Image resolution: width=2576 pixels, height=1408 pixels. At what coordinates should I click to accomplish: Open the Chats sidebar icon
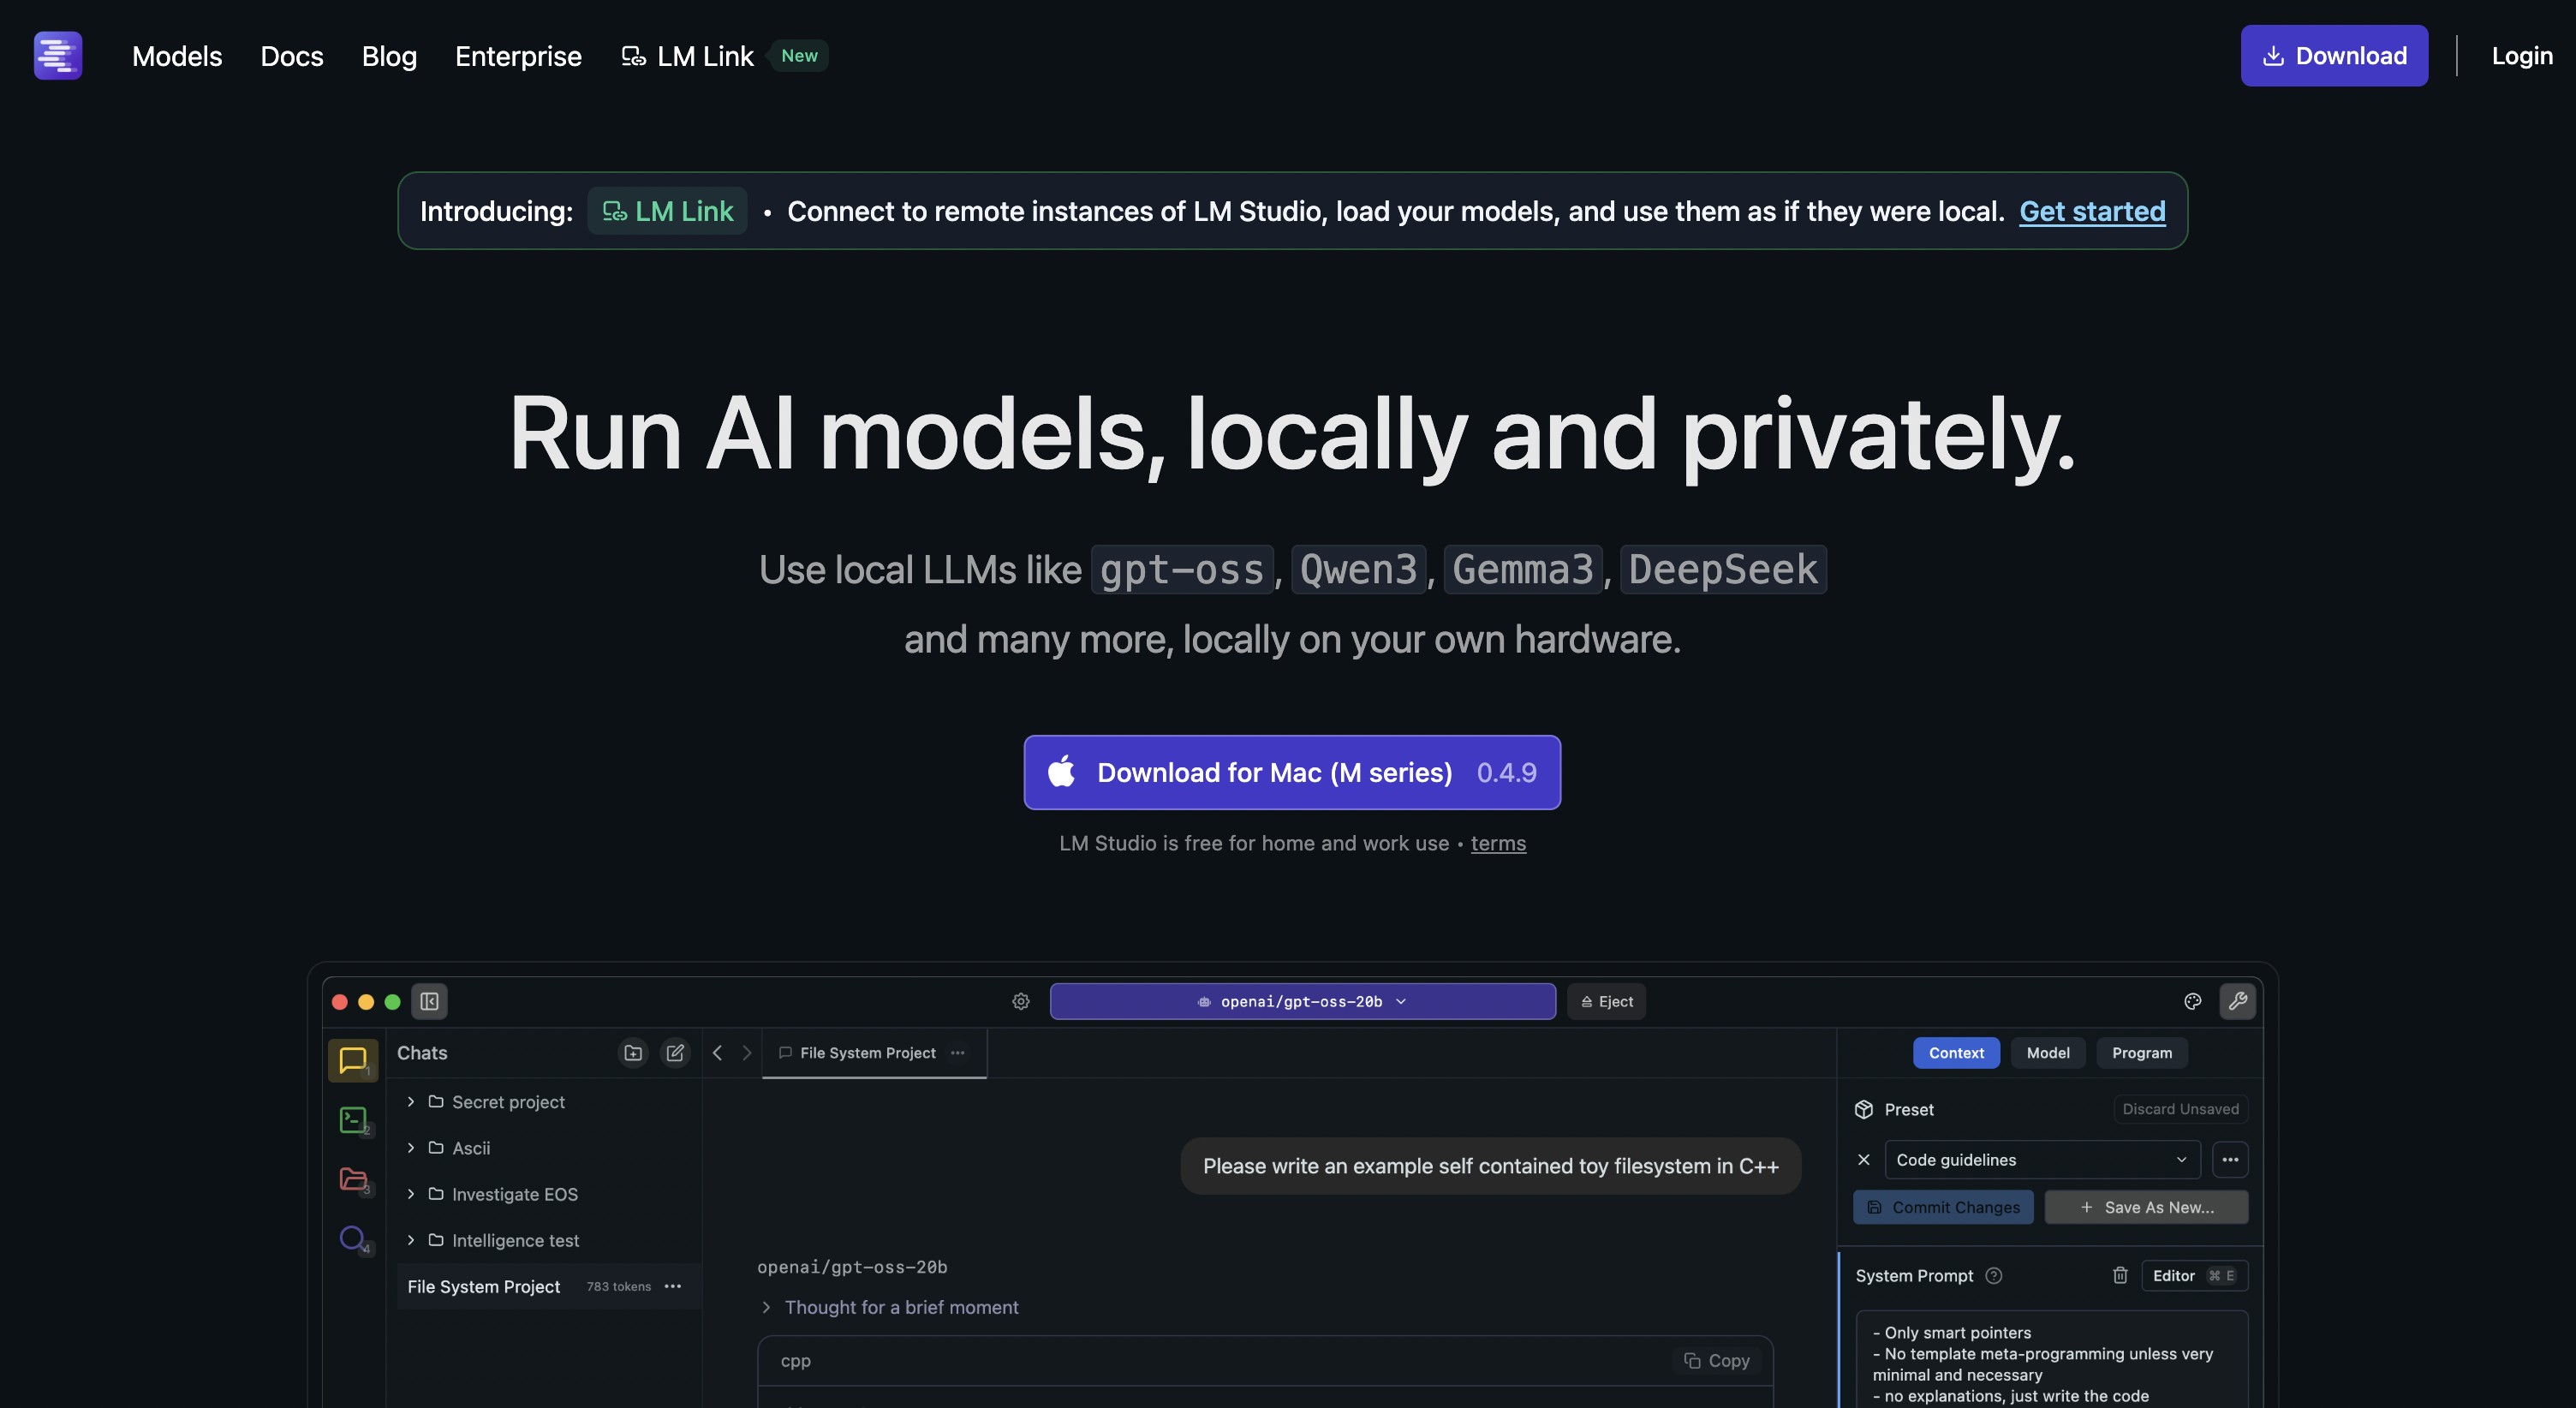tap(353, 1059)
